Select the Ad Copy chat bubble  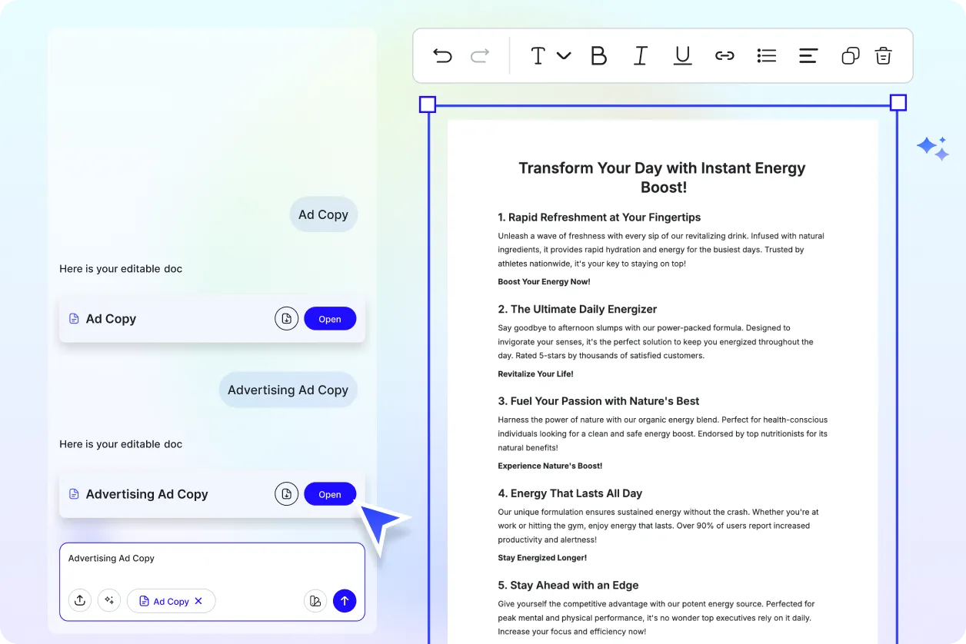[x=323, y=214]
